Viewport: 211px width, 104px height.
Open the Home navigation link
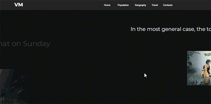tap(107, 5)
